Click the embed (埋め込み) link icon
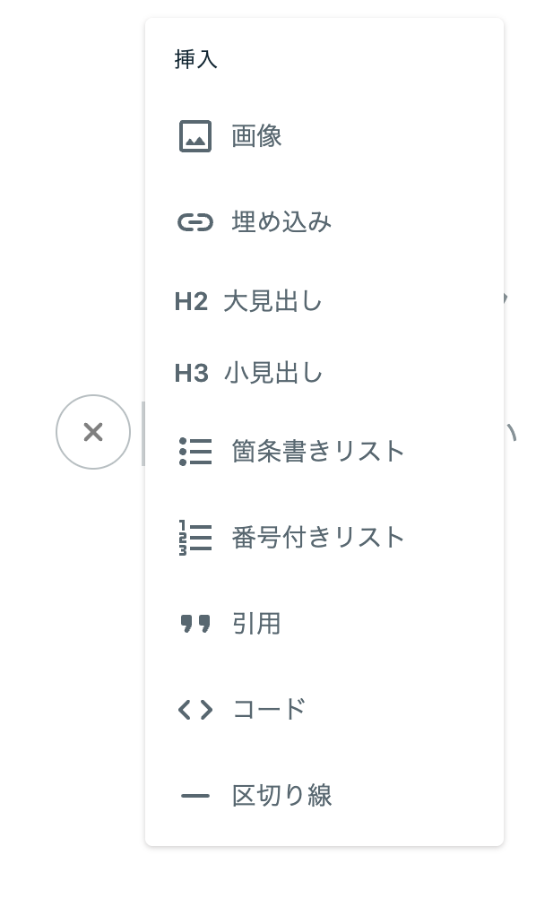 click(x=195, y=222)
